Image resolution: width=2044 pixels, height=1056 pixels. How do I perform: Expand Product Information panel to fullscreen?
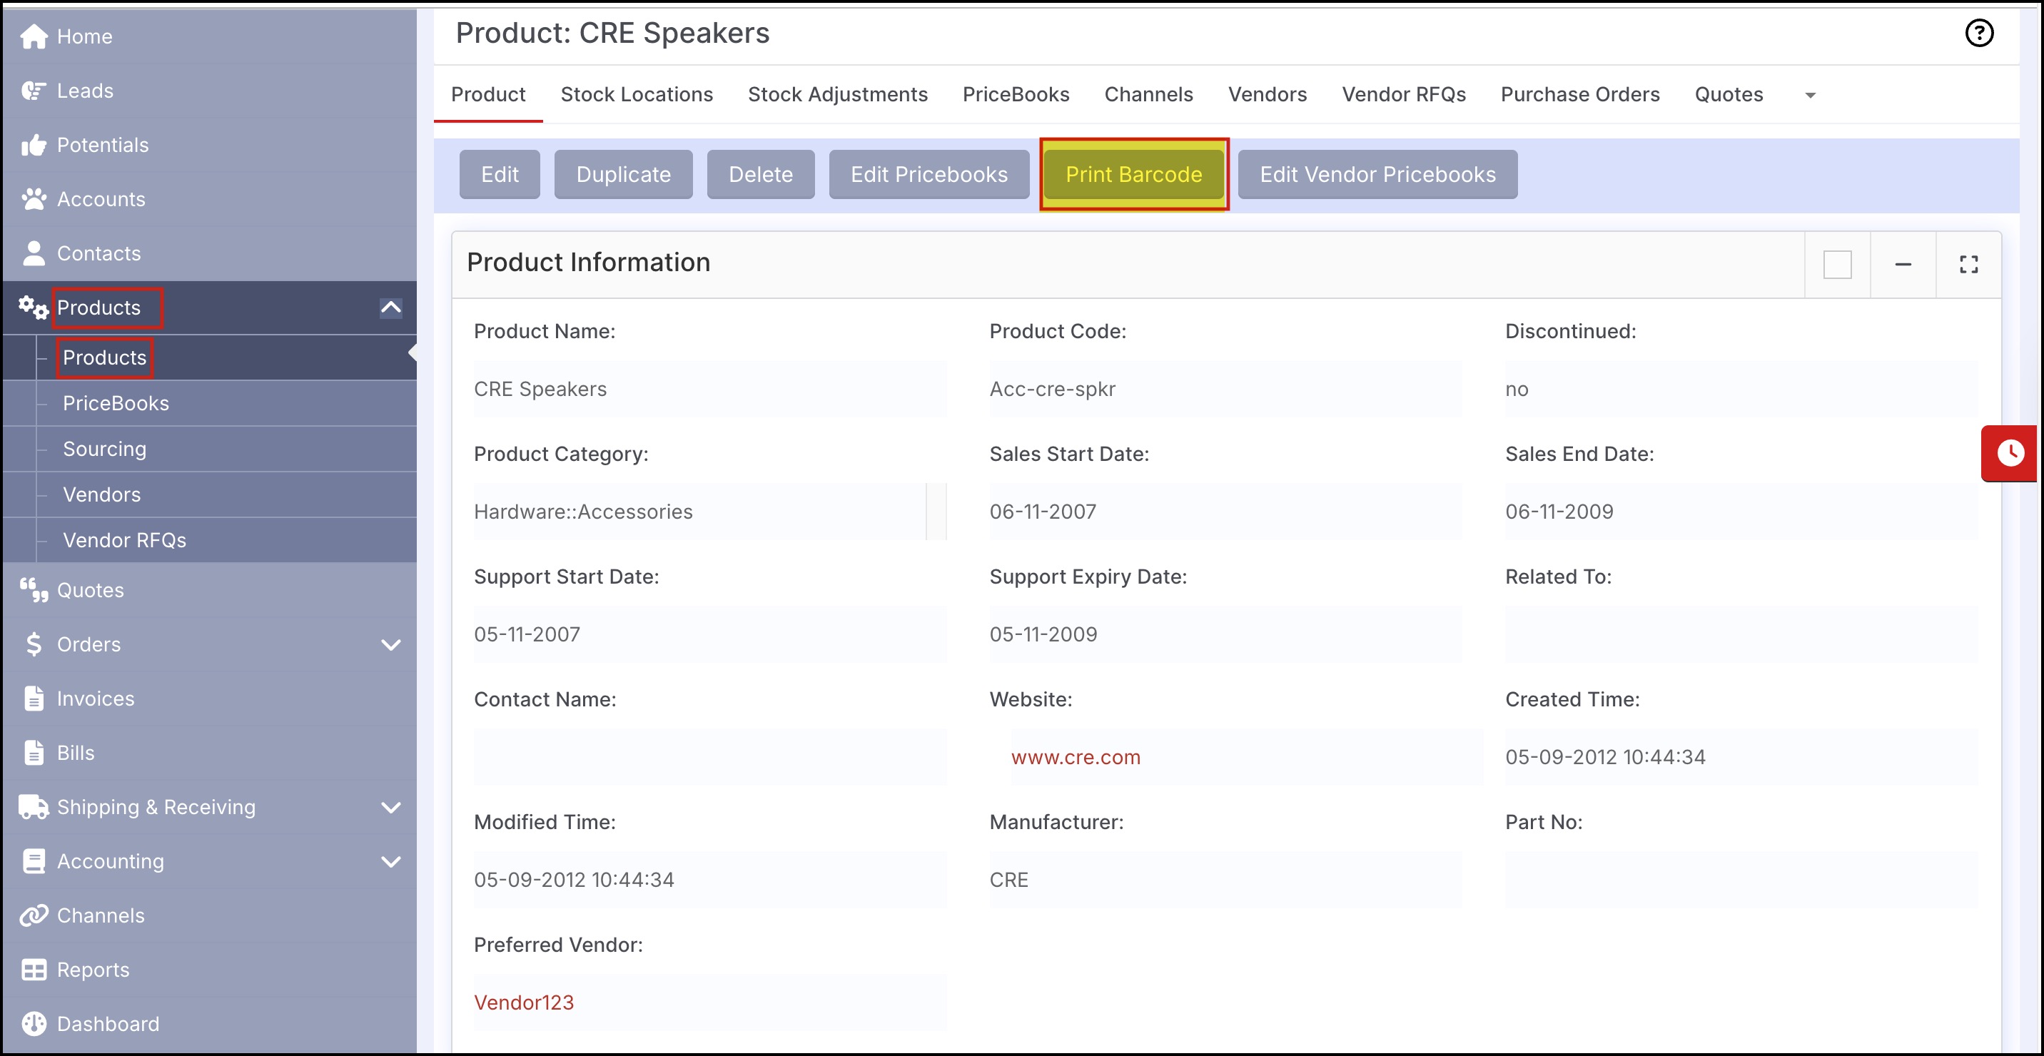(x=1968, y=264)
